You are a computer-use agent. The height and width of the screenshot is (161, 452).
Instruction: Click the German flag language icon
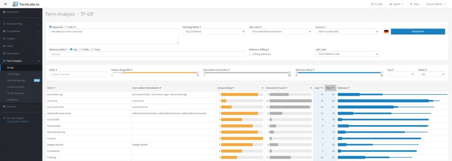(x=386, y=32)
